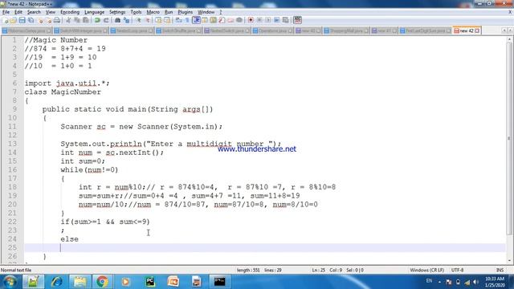Click the Save All toolbar icon
Viewport: 514px width, 289px height.
click(x=31, y=20)
